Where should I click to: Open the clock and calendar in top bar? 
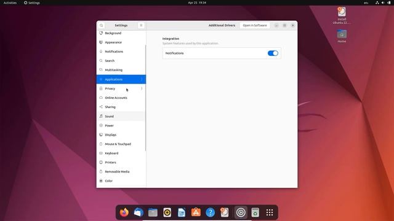tap(197, 2)
